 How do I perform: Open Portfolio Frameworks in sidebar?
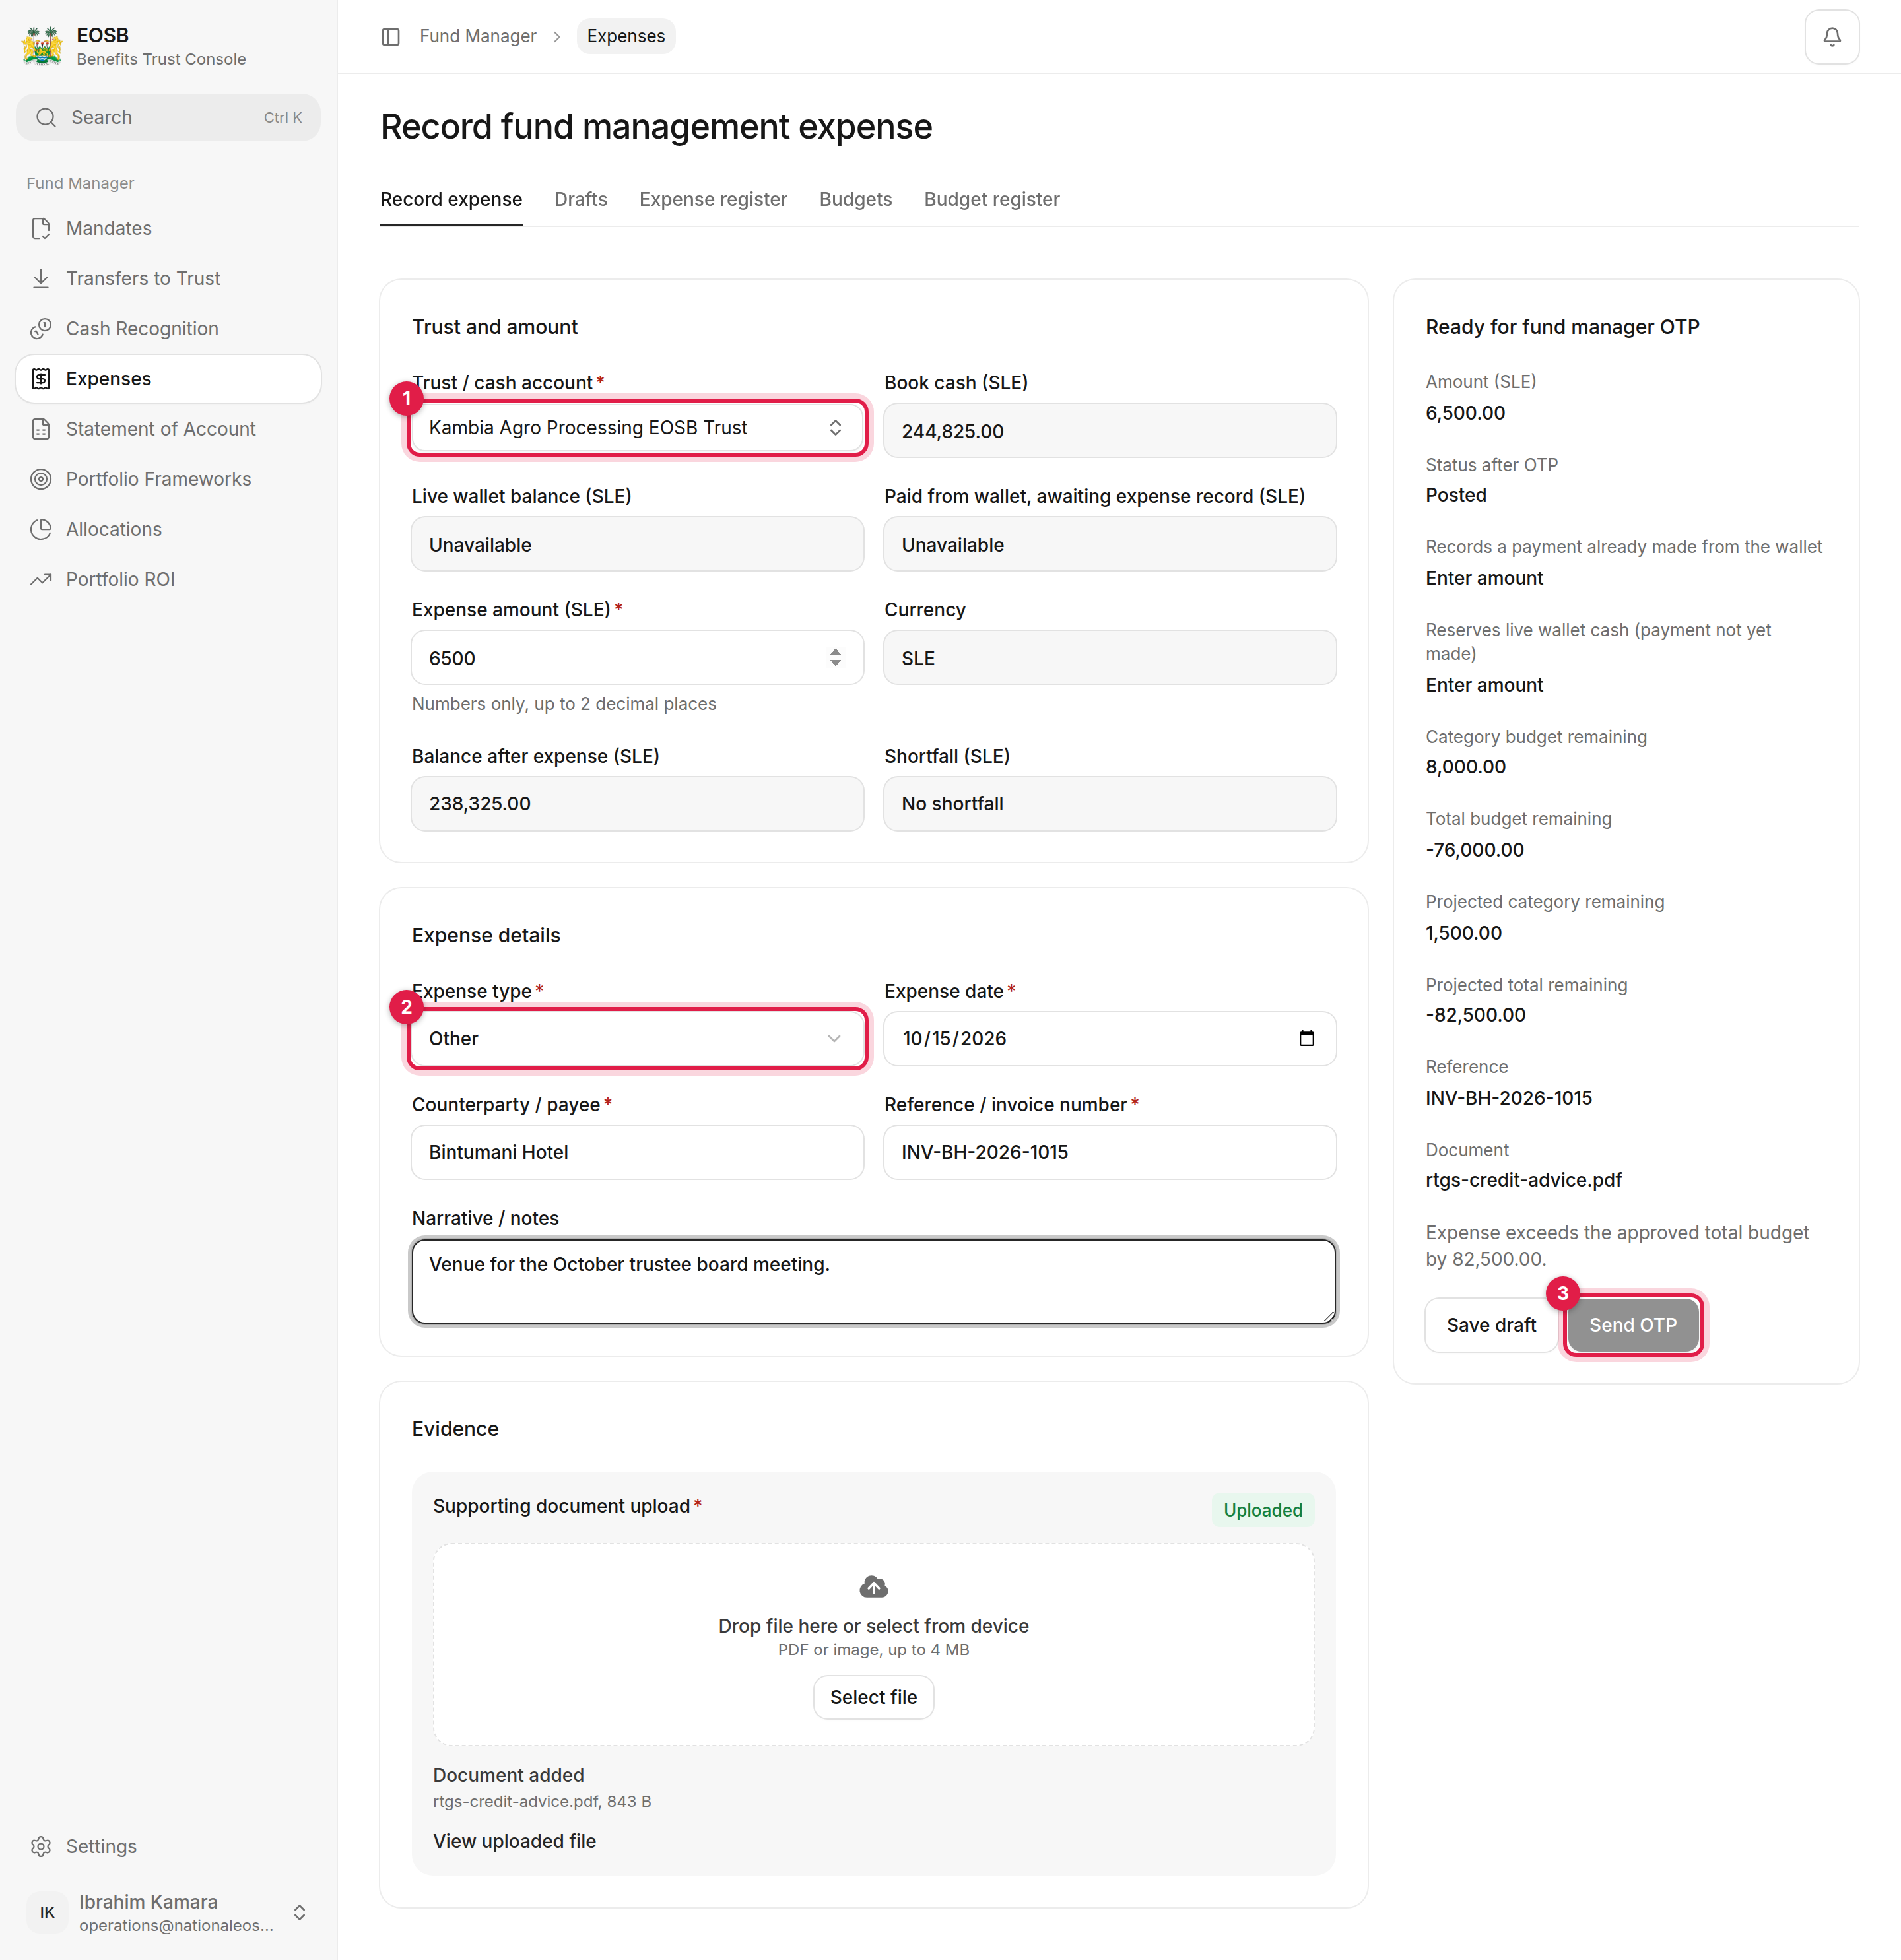(168, 479)
